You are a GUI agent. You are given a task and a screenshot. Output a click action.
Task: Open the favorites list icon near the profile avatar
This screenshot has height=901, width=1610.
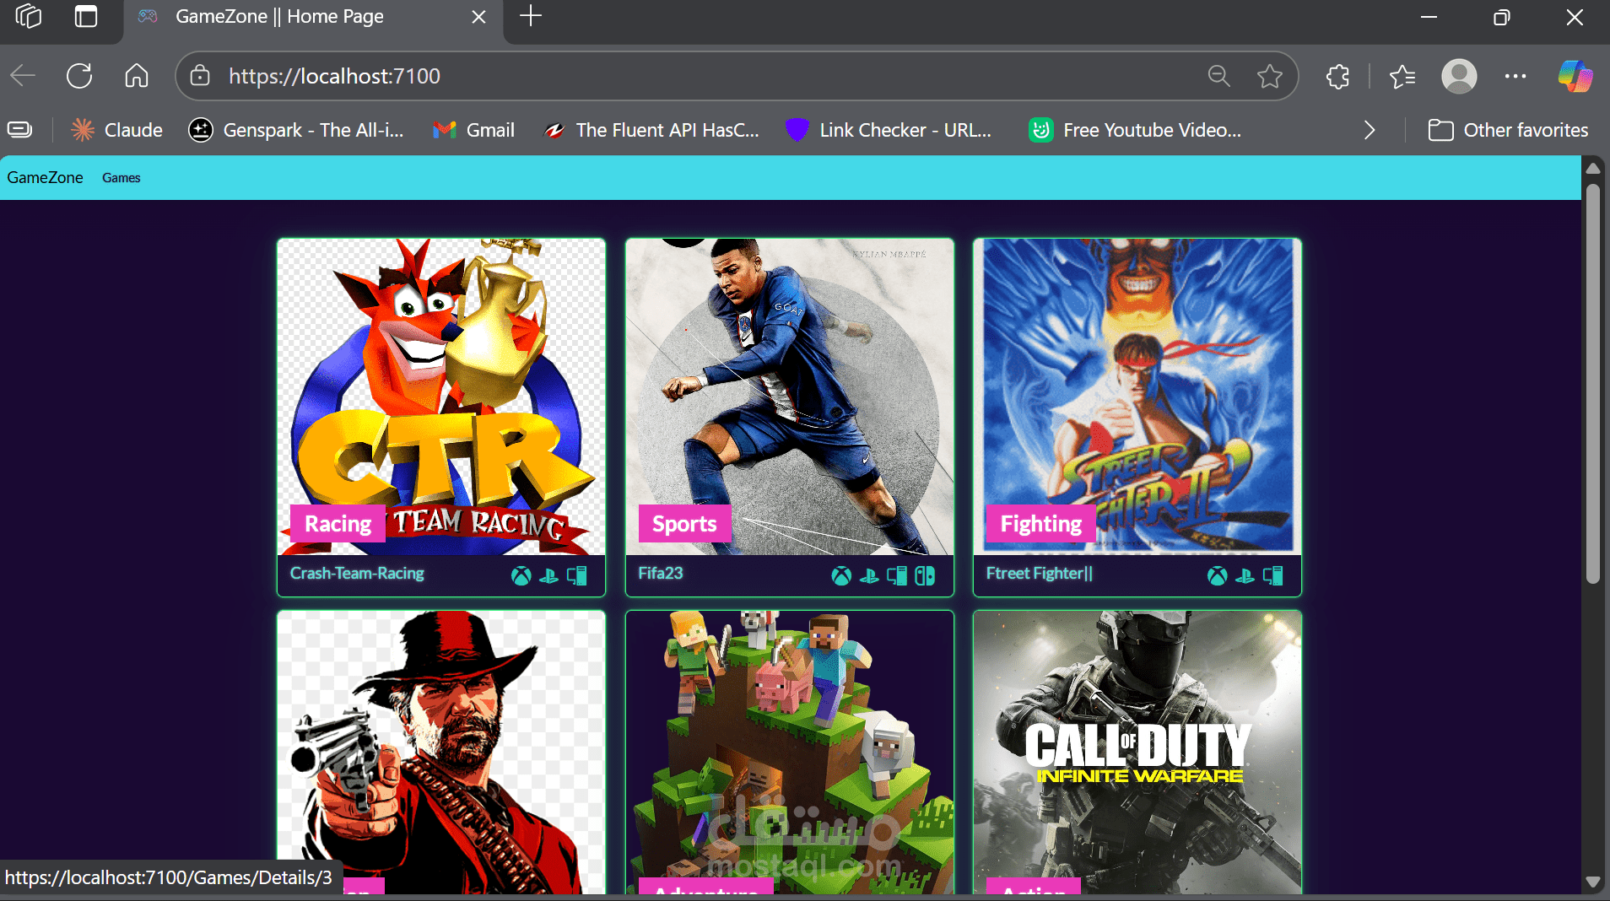[x=1402, y=76]
